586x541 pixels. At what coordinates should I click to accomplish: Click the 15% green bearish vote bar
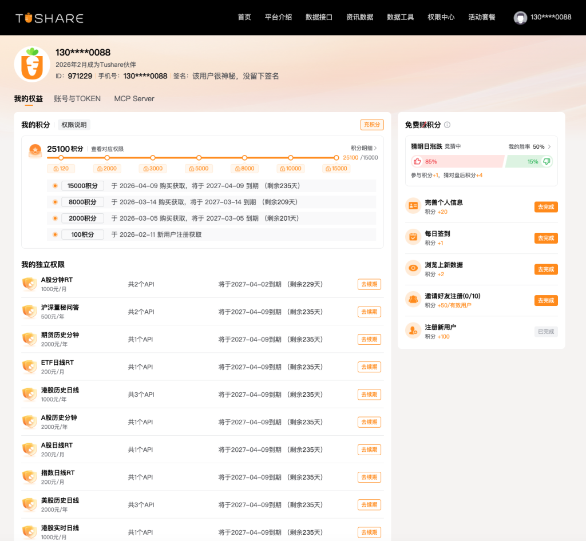[x=529, y=161]
